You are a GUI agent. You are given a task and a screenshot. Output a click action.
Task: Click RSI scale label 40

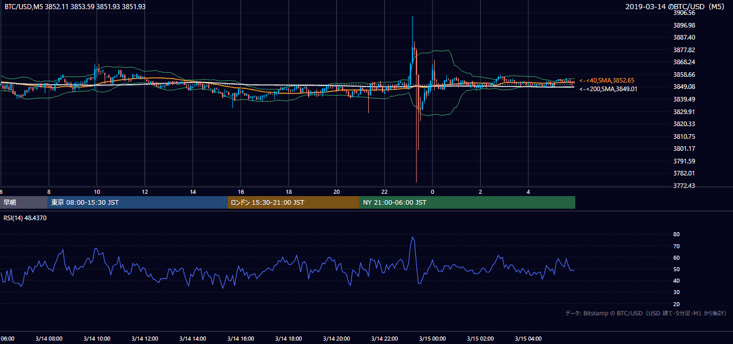click(677, 280)
